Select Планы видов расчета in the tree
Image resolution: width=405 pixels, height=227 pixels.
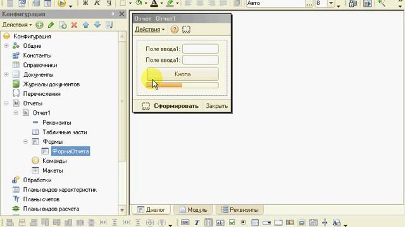pyautogui.click(x=51, y=209)
